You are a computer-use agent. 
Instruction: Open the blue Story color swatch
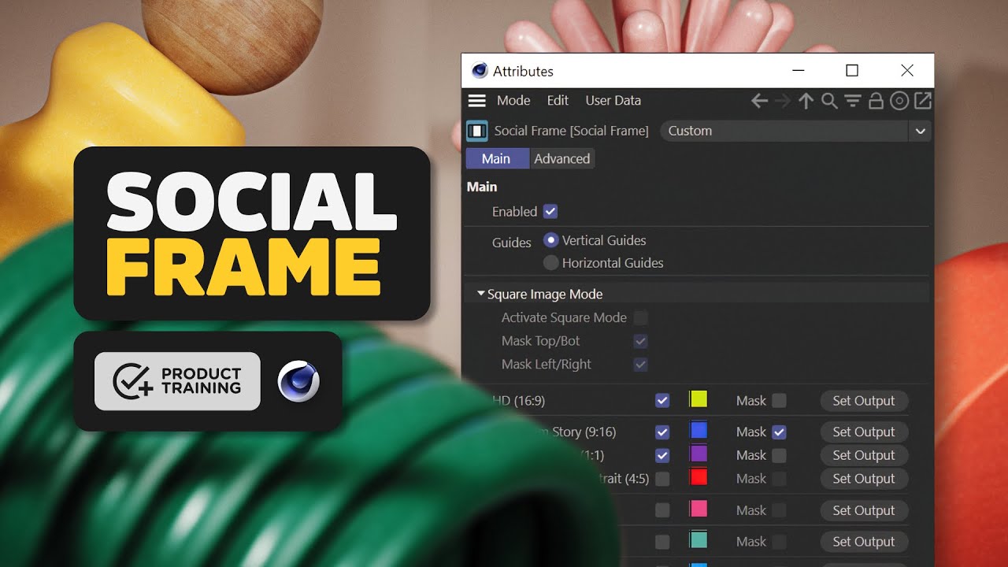(699, 430)
